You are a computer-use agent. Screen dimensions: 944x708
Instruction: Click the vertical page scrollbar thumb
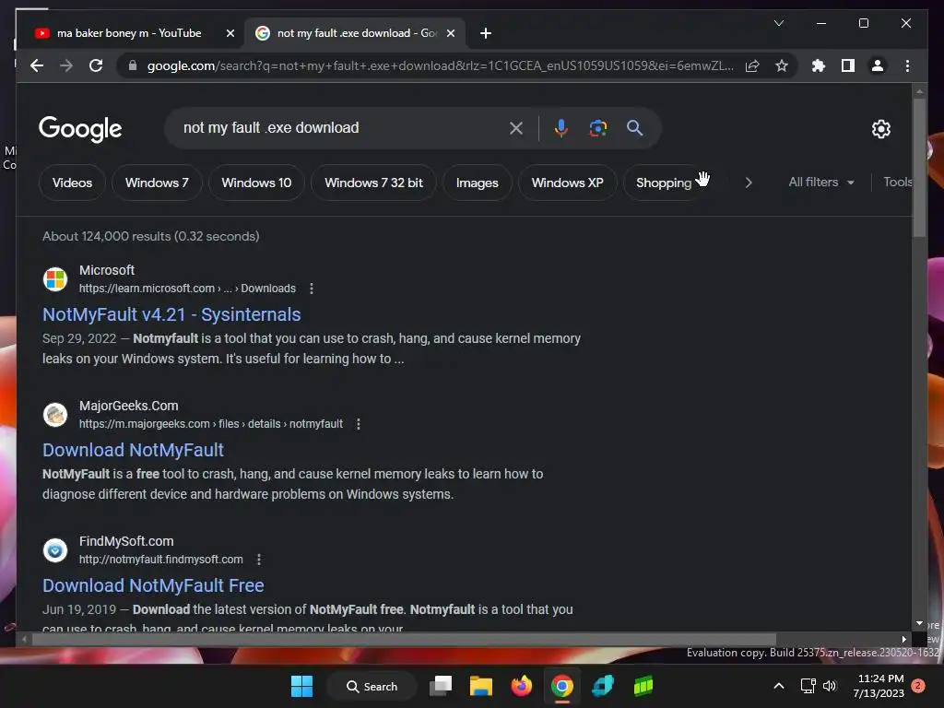point(919,168)
